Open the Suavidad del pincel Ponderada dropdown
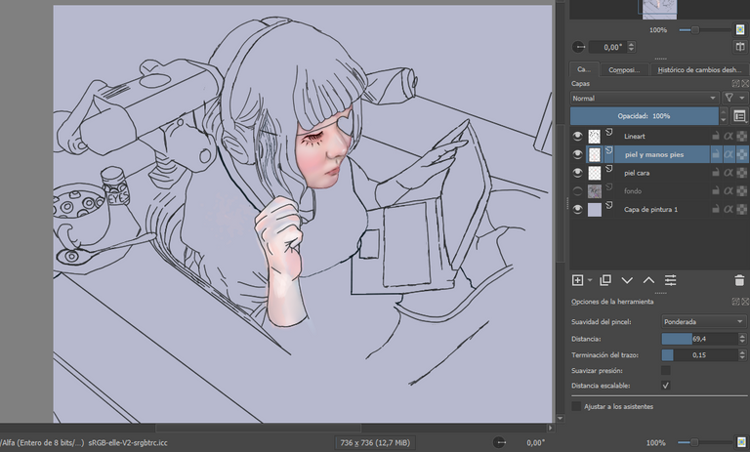 click(703, 321)
